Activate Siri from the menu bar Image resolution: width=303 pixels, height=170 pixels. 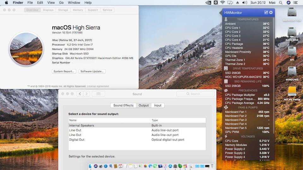(x=288, y=3)
